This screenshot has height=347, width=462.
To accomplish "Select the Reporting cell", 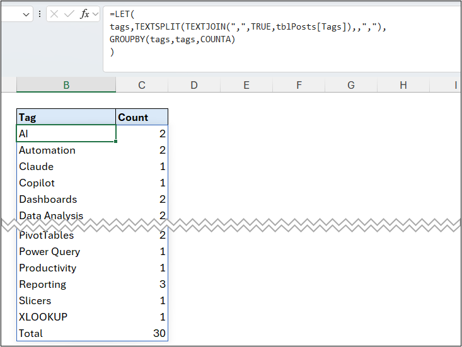I will (x=66, y=284).
